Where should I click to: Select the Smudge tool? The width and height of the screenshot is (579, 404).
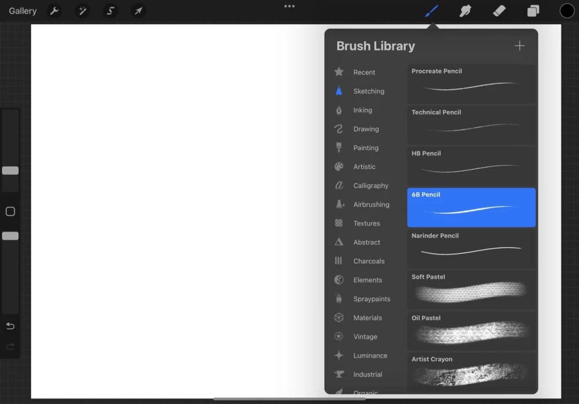[466, 11]
